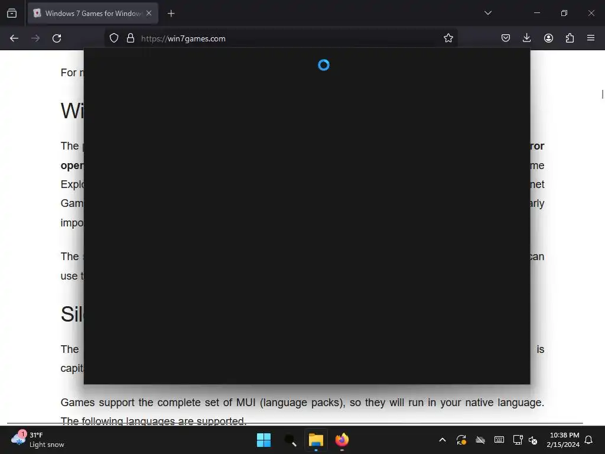Viewport: 605px width, 454px height.
Task: Click the page vertical scrollbar thumb
Action: pyautogui.click(x=602, y=94)
